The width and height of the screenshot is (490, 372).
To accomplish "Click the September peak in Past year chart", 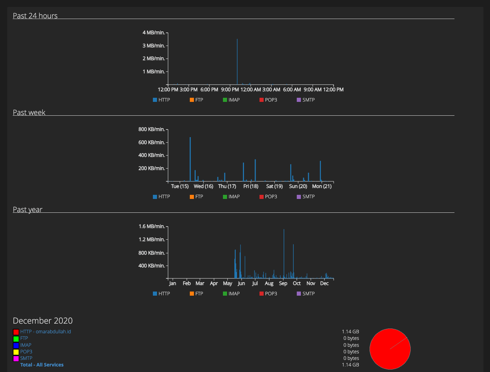I will [284, 254].
